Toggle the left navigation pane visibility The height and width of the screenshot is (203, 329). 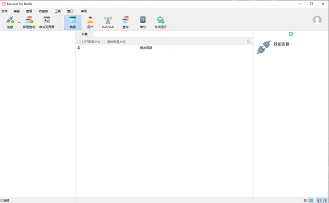(319, 200)
